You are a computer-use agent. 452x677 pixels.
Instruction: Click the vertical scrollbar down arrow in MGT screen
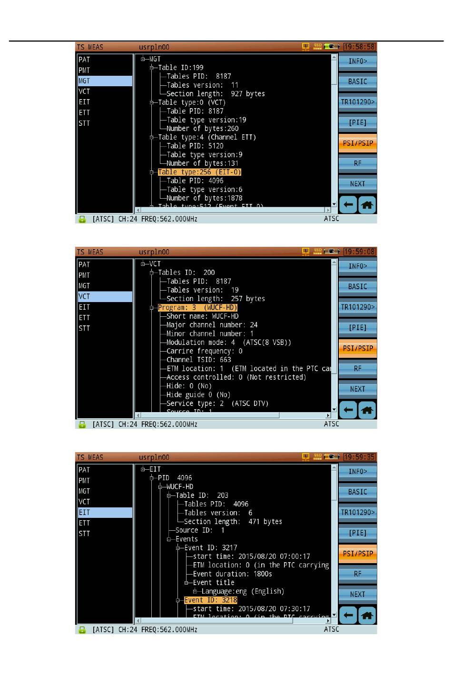[334, 204]
